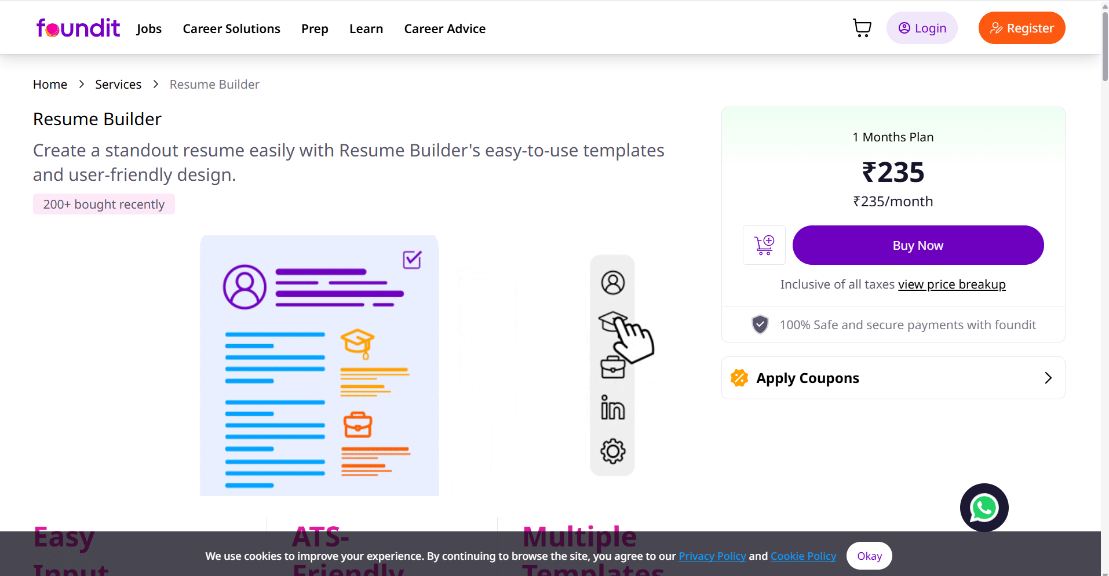Viewport: 1109px width, 576px height.
Task: Click the profile icon in the resume sidebar
Action: (x=612, y=283)
